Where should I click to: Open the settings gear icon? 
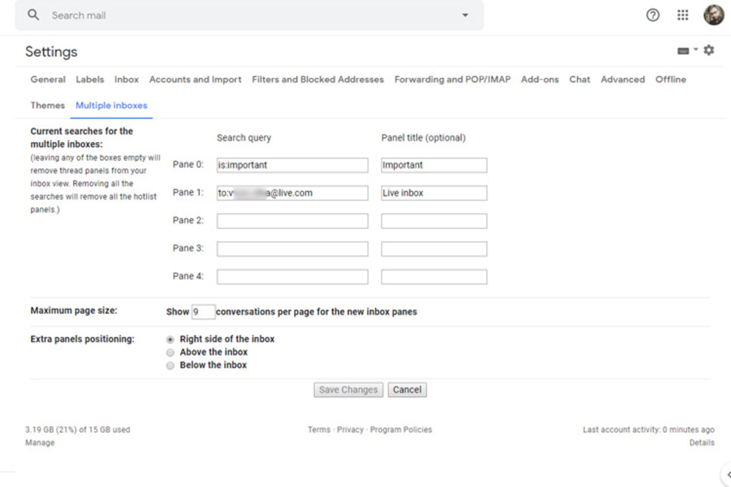point(709,50)
